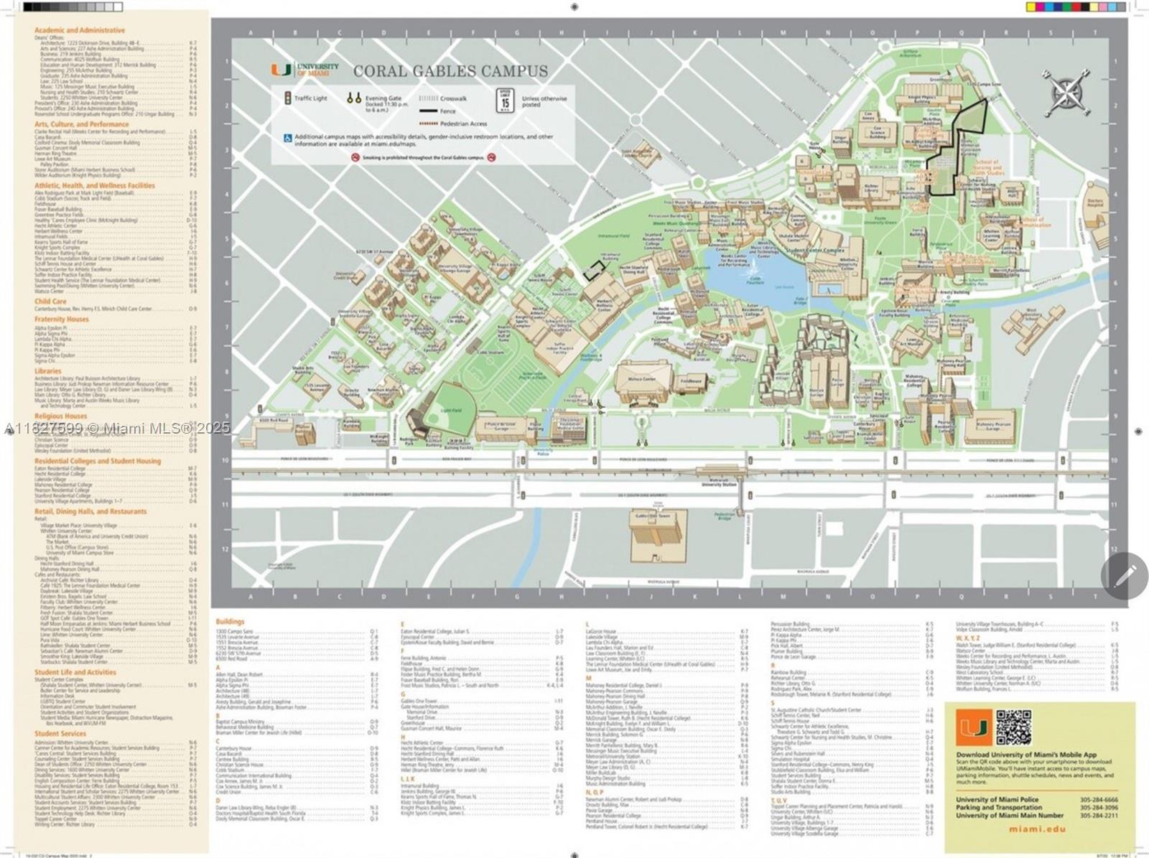Click the Parking and Transportation phone number
This screenshot has height=858, width=1149.
point(1099,807)
